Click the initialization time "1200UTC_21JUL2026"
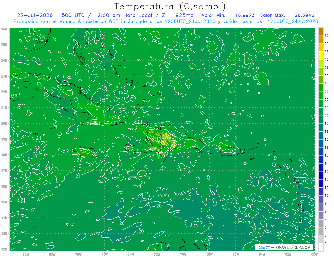The image size is (334, 258). [x=190, y=21]
